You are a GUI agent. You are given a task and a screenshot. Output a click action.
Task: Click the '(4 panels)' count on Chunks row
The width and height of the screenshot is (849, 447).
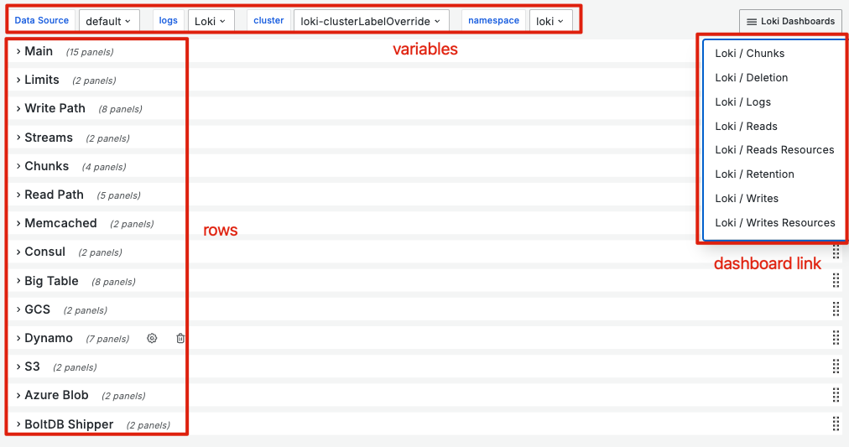click(x=104, y=167)
